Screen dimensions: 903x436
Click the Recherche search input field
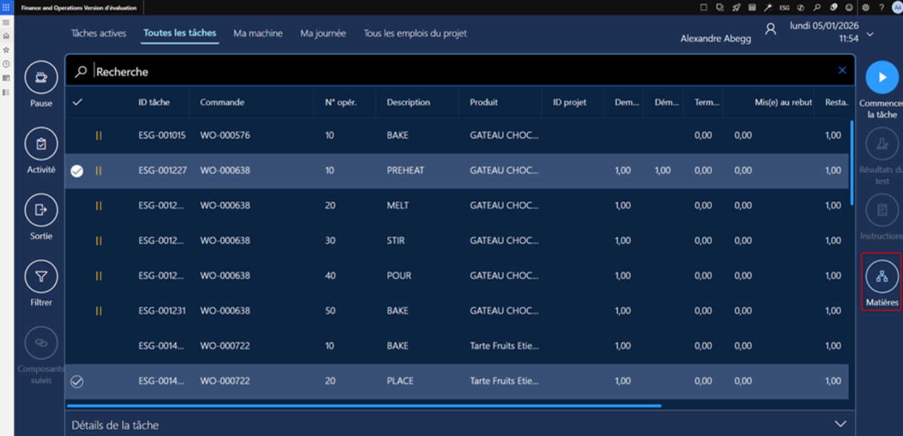pyautogui.click(x=432, y=72)
